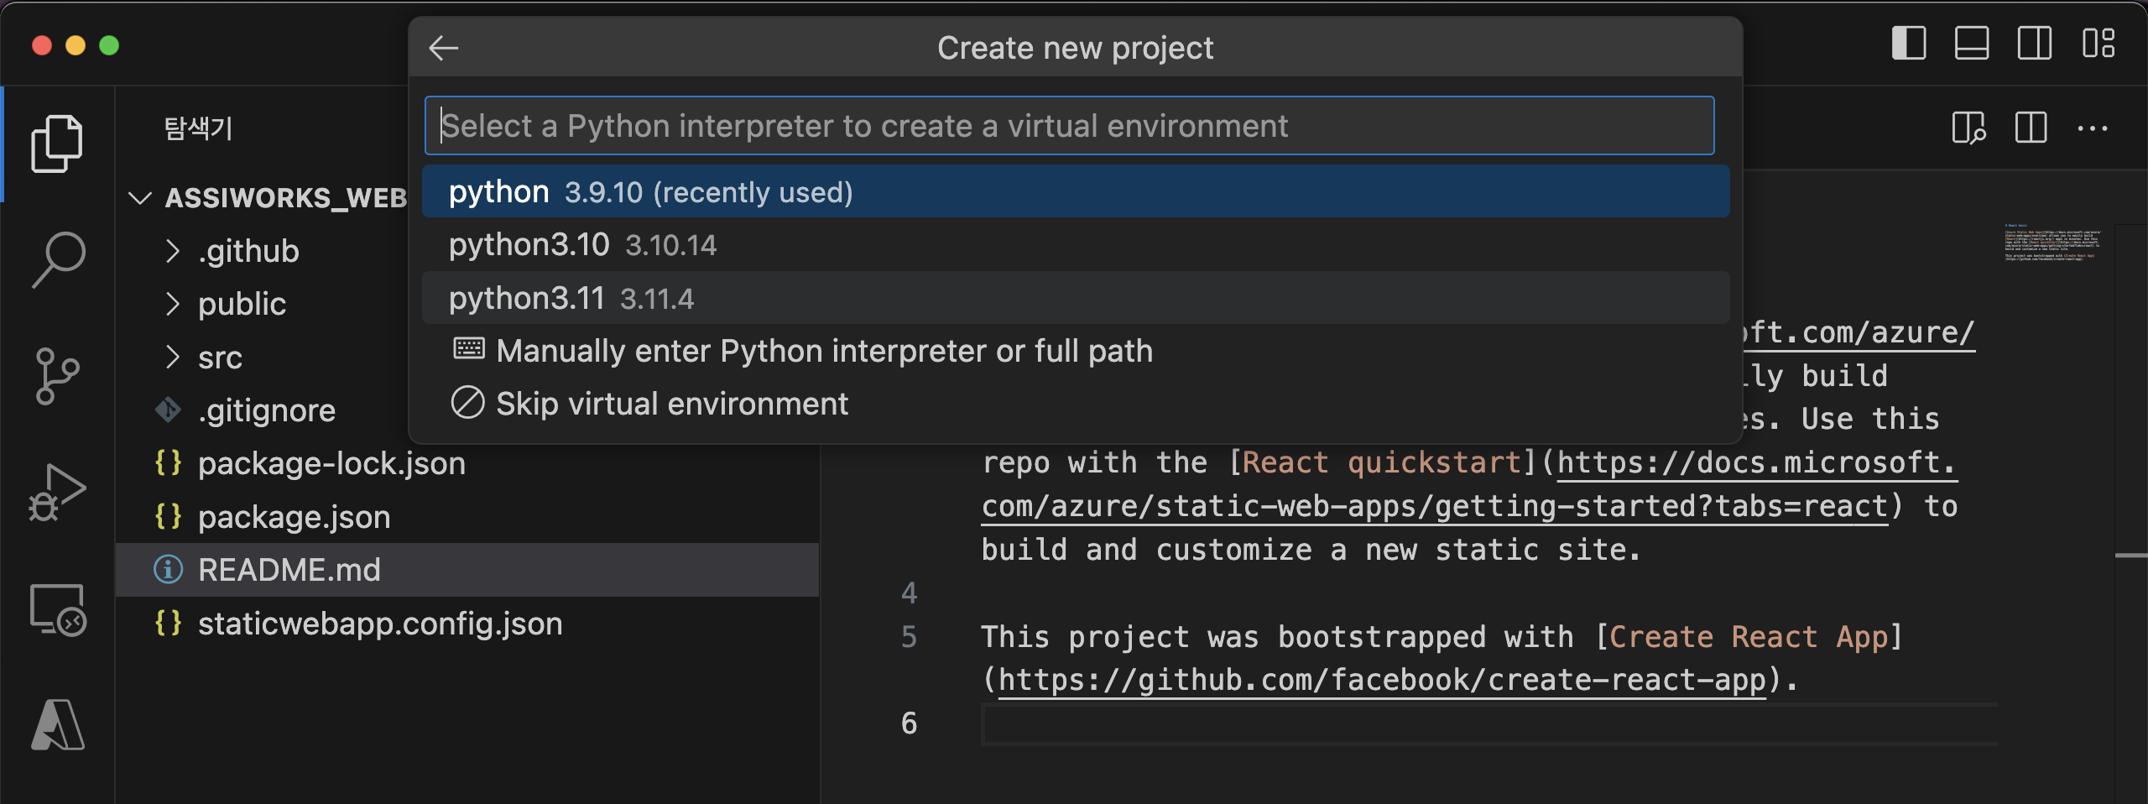
Task: Toggle the secondary side bar
Action: click(x=2034, y=43)
